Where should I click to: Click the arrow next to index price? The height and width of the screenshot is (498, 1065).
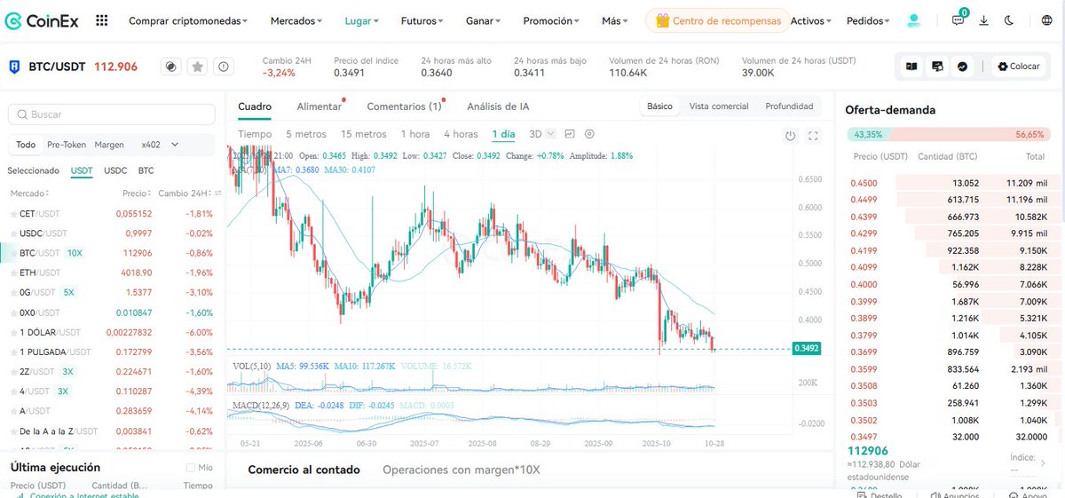1043,463
